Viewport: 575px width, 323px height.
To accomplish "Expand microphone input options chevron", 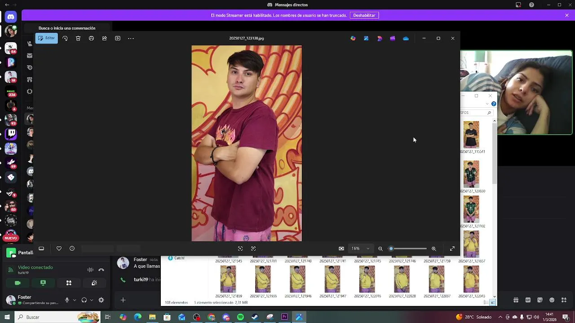I will (x=75, y=300).
